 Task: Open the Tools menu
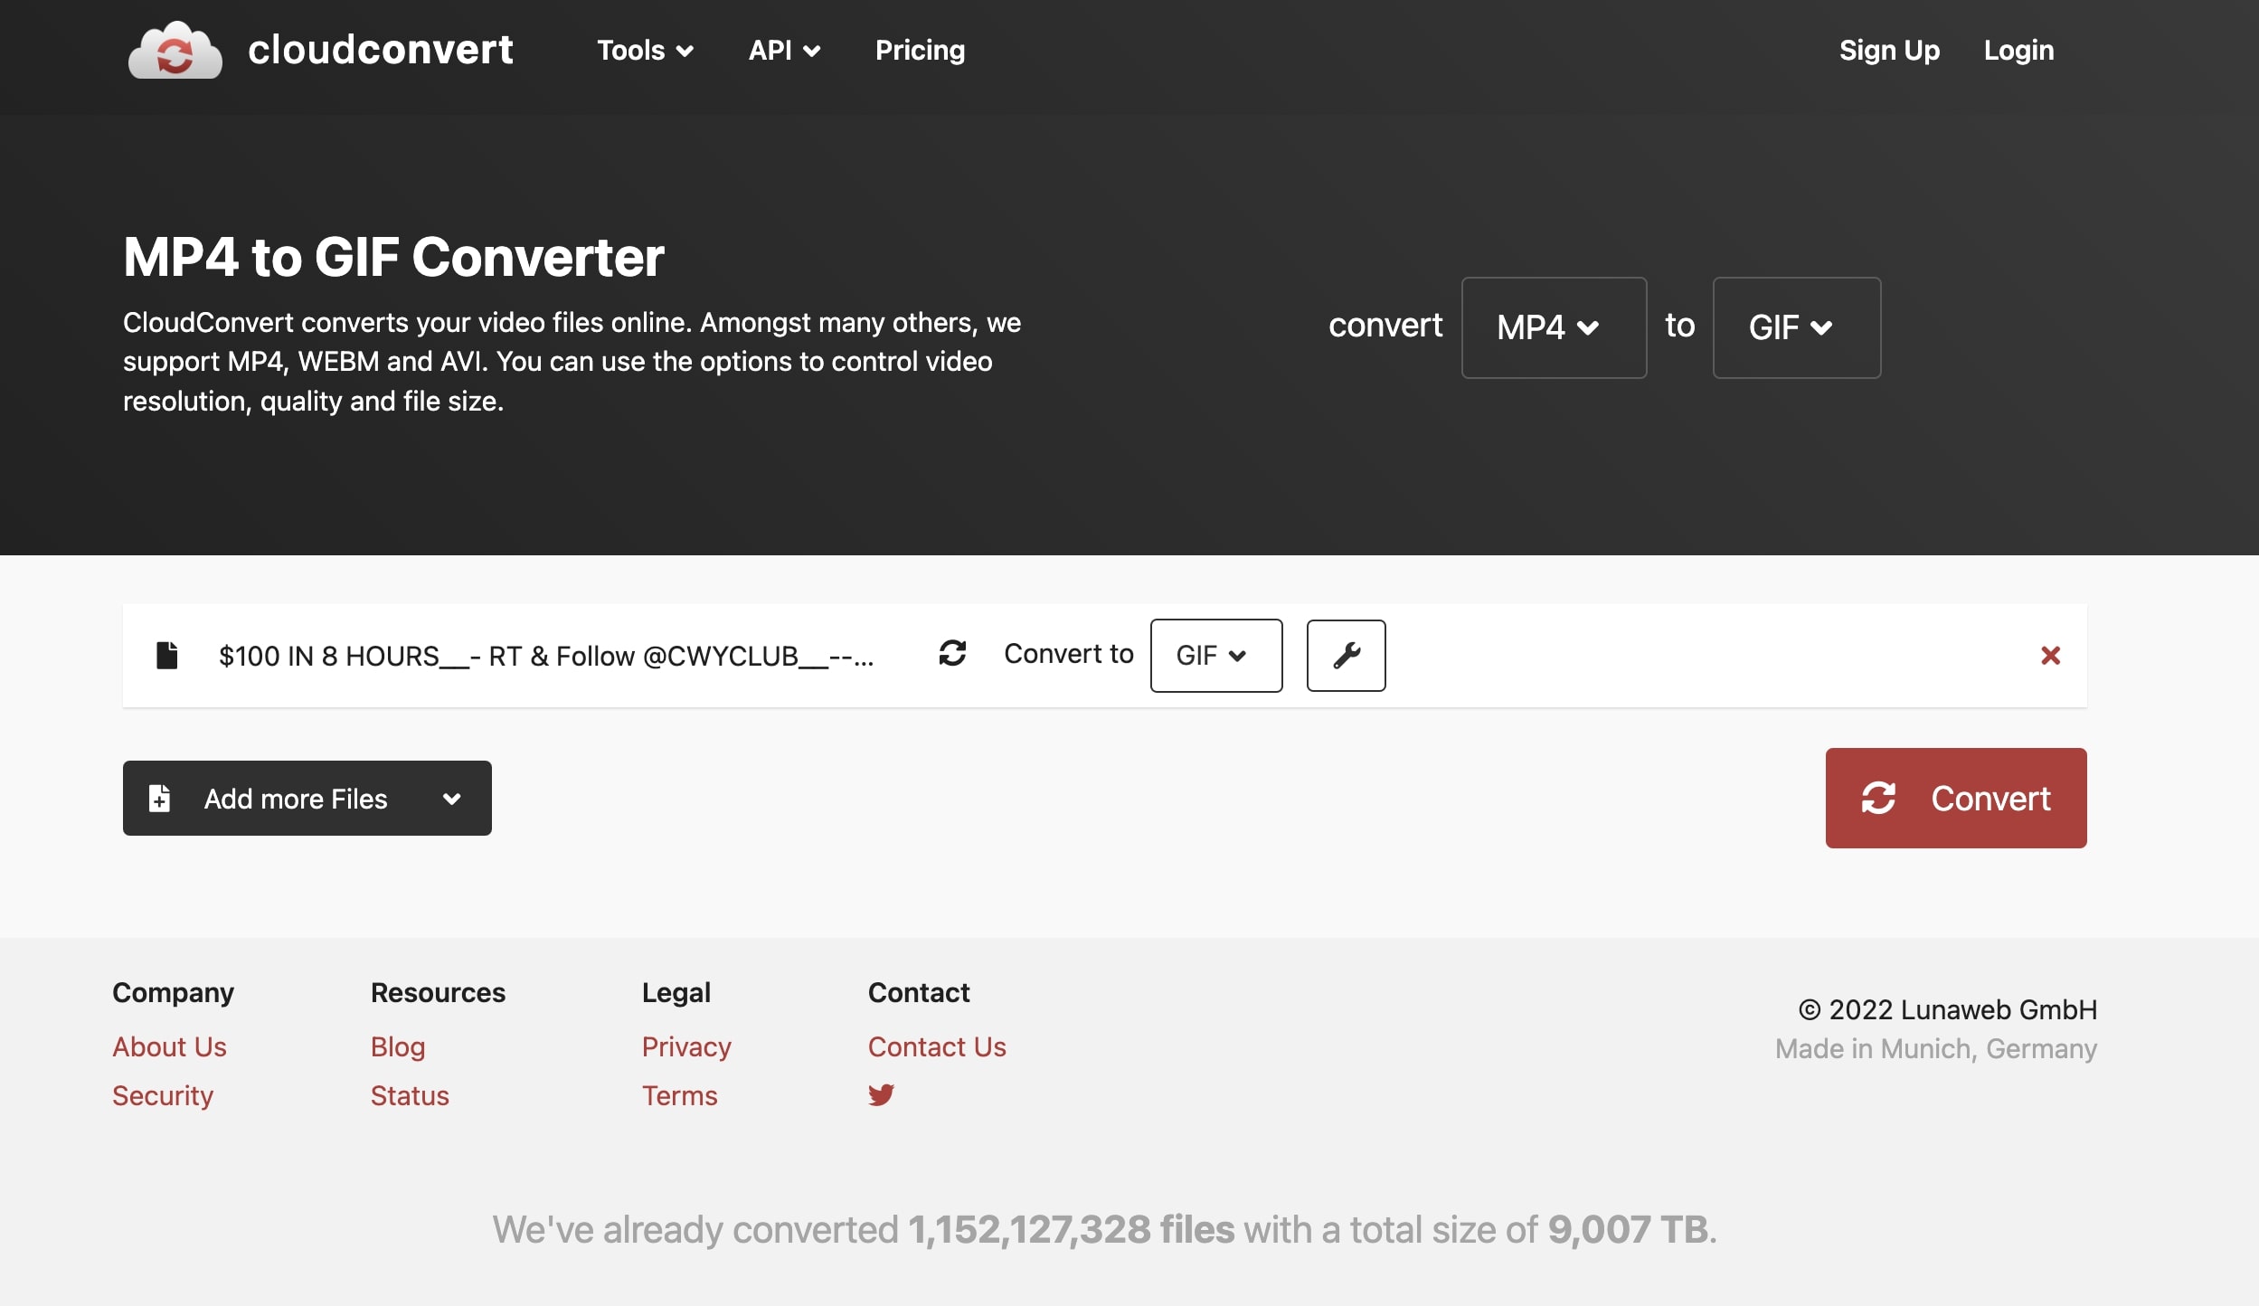pos(644,51)
